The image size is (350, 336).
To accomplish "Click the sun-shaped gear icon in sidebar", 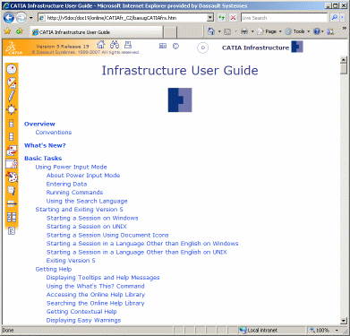I will 12,109.
